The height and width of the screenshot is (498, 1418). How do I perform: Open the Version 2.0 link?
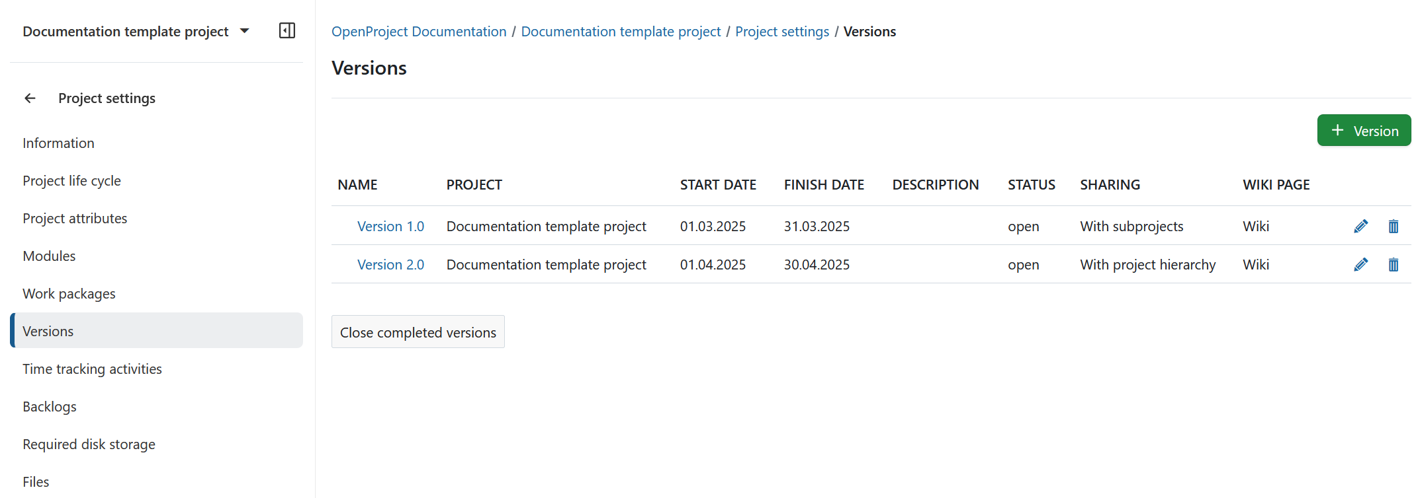(x=390, y=265)
